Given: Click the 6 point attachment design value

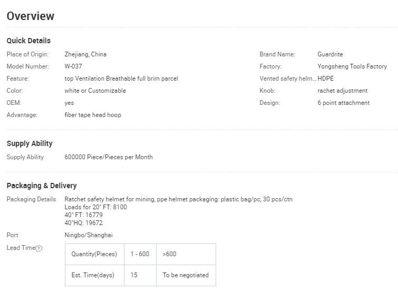Looking at the screenshot, I should click(343, 103).
